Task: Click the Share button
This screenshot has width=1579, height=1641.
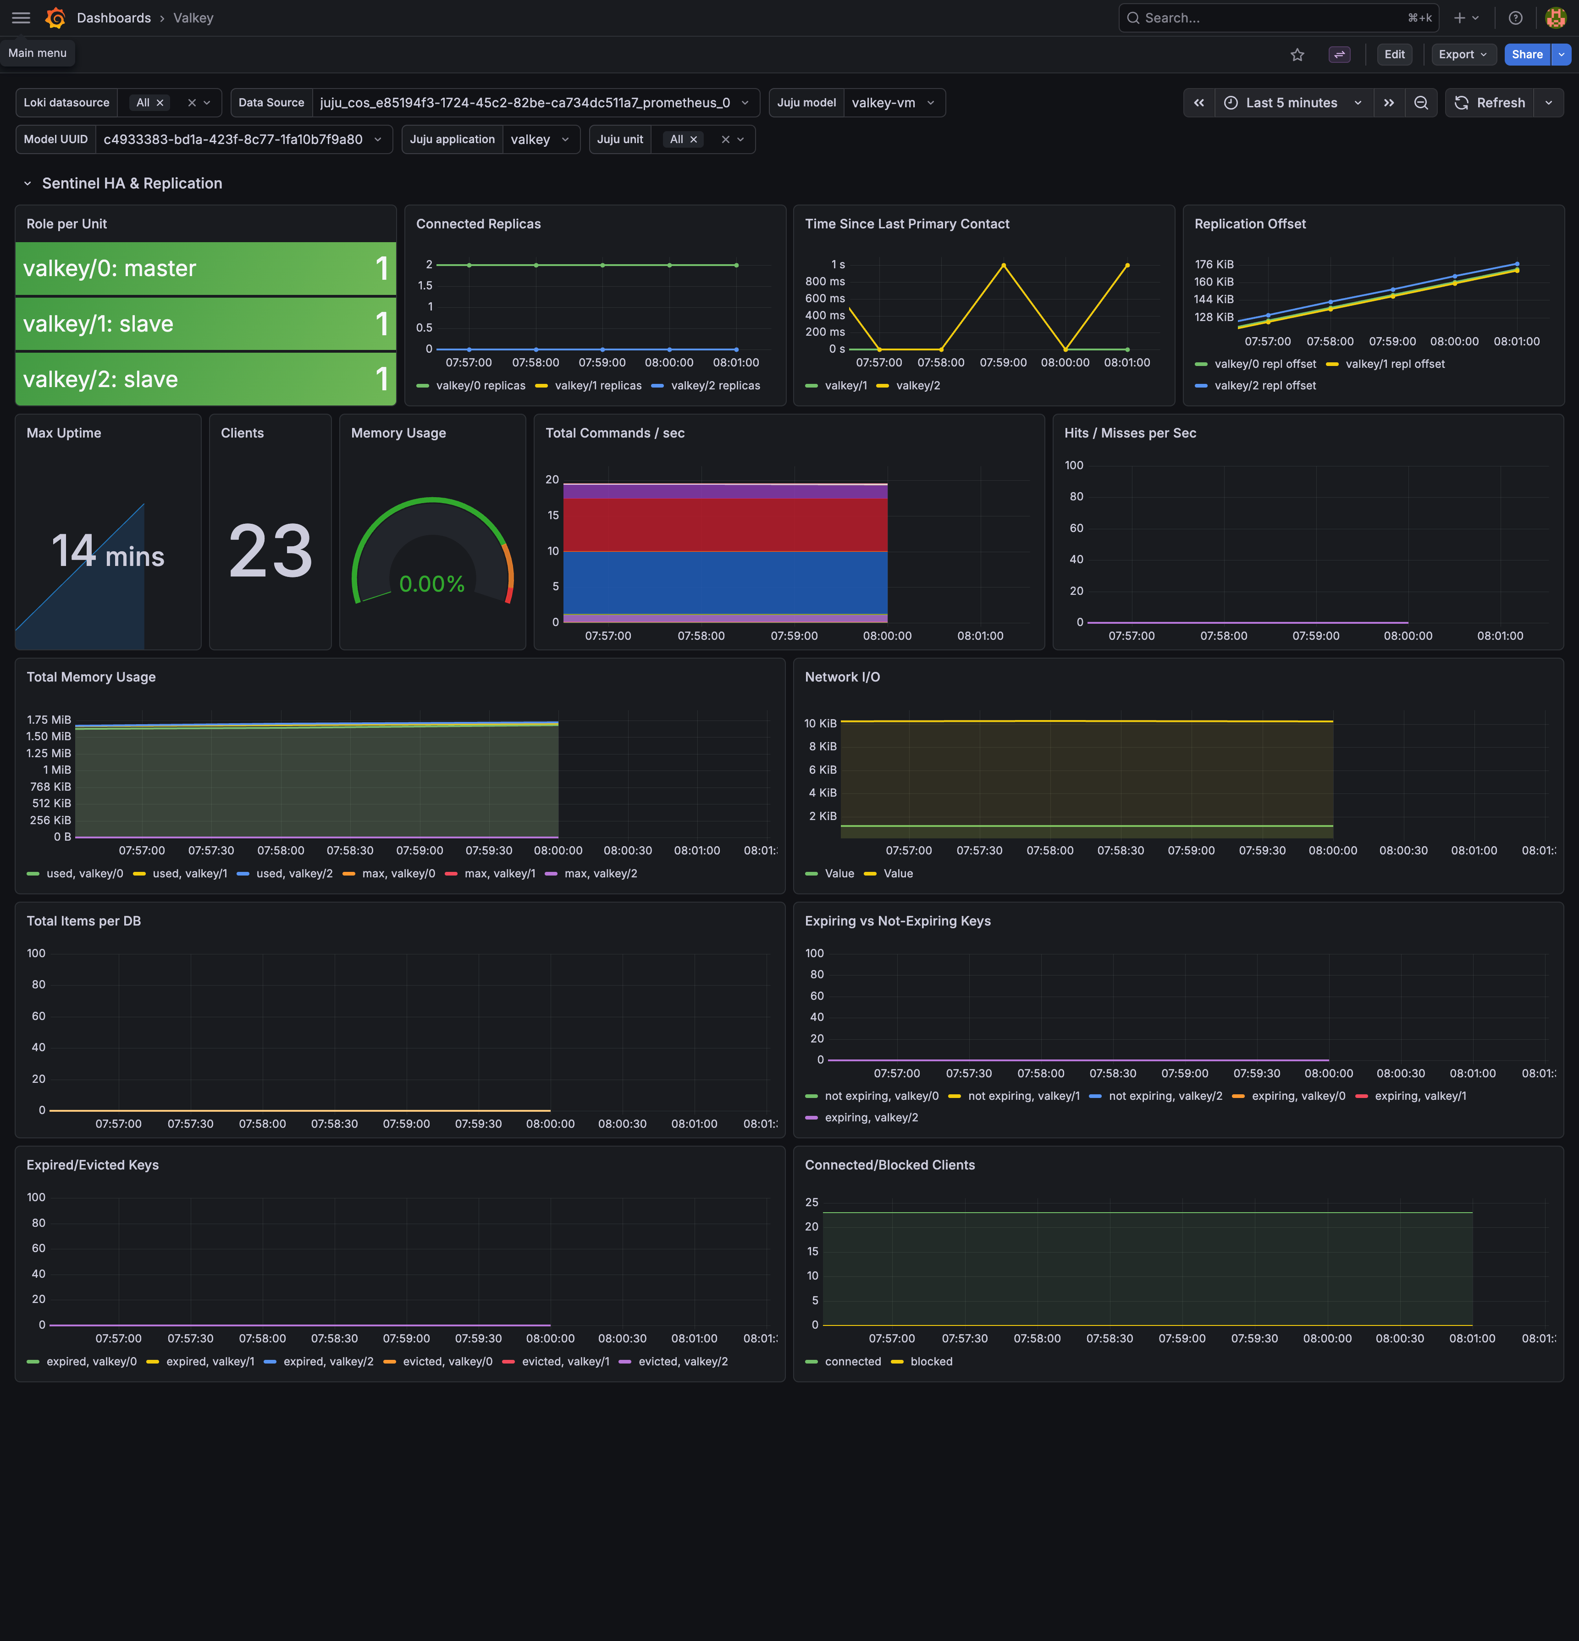Action: [1526, 55]
